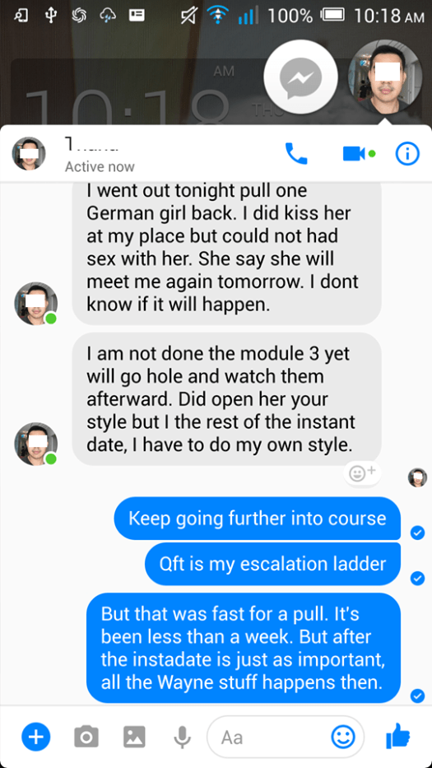Screen dimensions: 432x768
Task: Tap the microphone to record a voice message
Action: pyautogui.click(x=182, y=737)
